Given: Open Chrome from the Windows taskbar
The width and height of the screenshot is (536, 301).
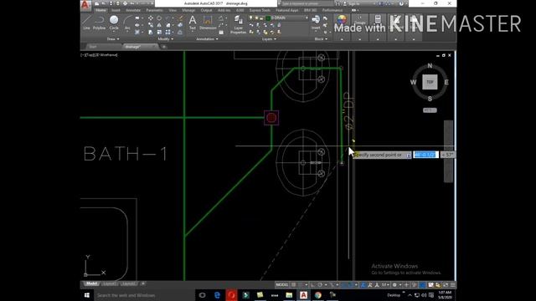Looking at the screenshot, I should (318, 295).
